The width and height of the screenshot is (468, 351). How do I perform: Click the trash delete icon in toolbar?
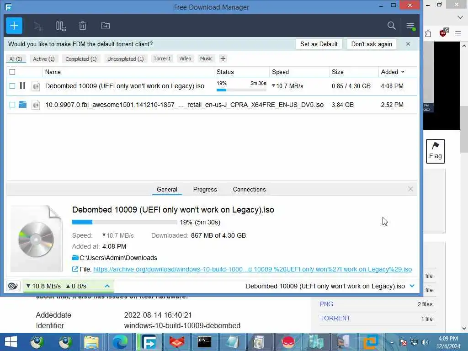point(83,26)
